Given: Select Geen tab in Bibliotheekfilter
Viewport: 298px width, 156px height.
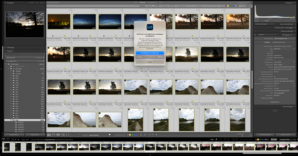Looking at the screenshot, I should tap(161, 2).
